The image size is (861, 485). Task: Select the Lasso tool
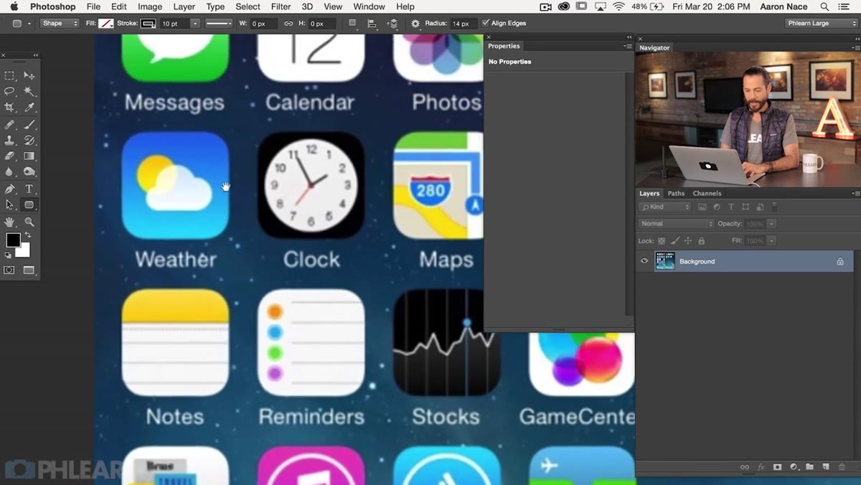[x=9, y=91]
